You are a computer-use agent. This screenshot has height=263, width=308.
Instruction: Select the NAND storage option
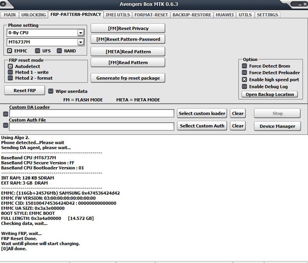coord(59,51)
